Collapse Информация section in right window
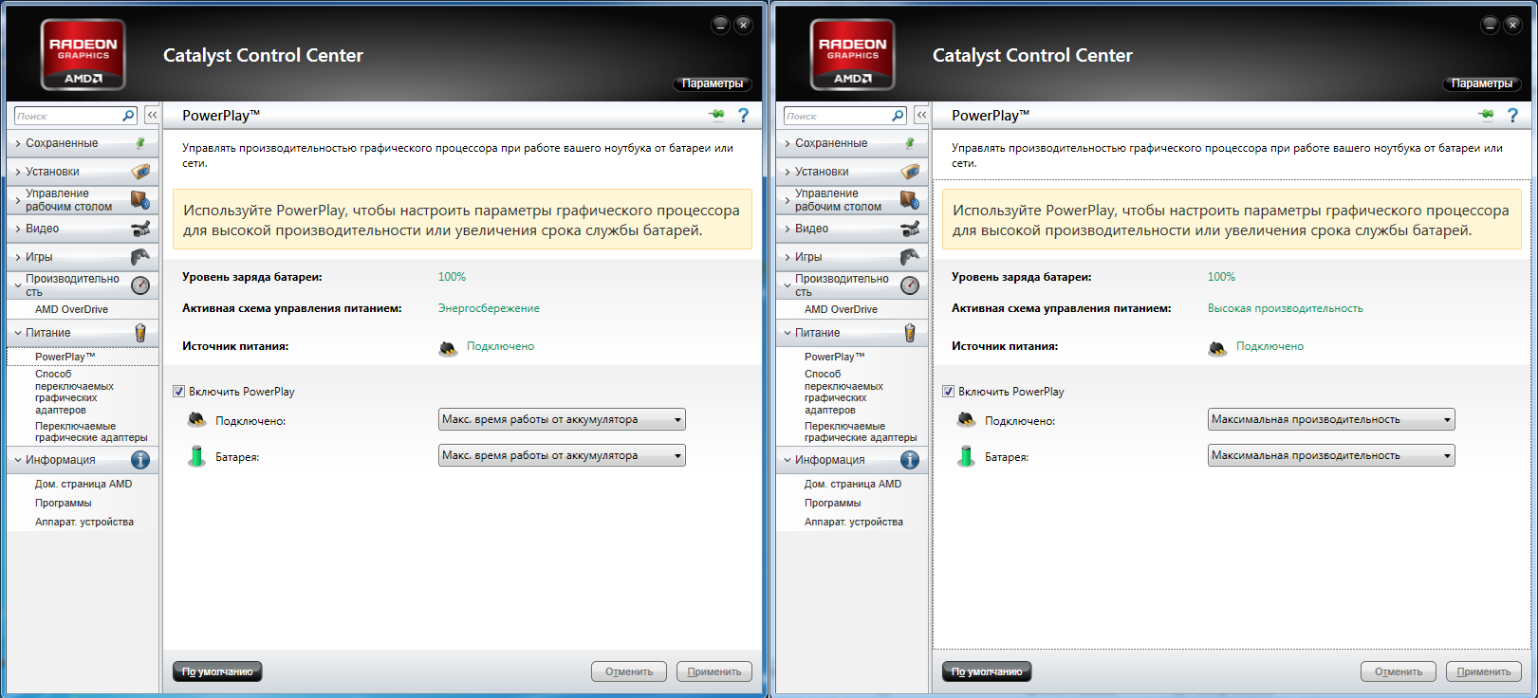 tap(852, 460)
